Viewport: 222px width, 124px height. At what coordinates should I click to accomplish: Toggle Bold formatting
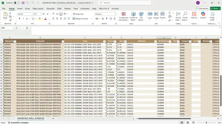tap(20, 19)
